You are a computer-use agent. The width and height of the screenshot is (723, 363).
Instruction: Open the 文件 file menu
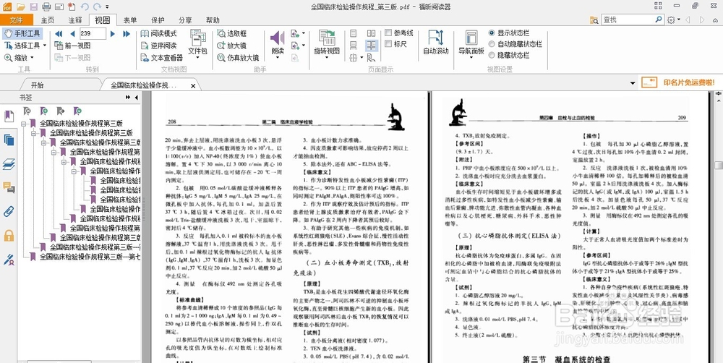click(x=17, y=20)
